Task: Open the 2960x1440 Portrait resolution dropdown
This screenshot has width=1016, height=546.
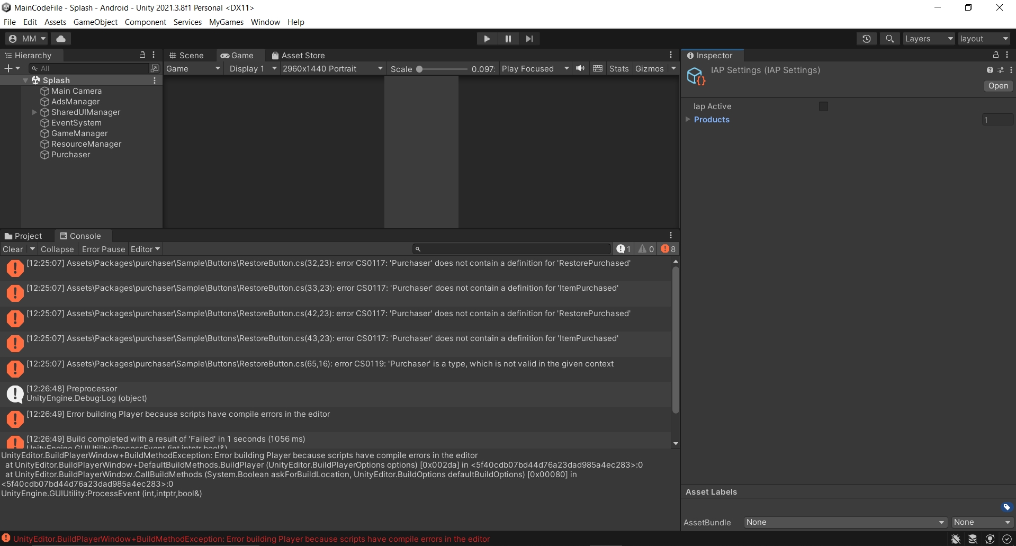Action: point(332,69)
